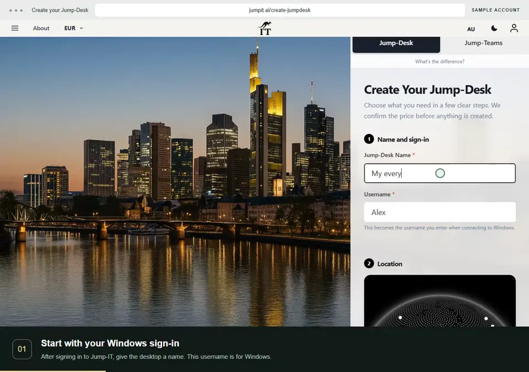
Task: Open the "What's the difference?" link
Action: point(440,62)
